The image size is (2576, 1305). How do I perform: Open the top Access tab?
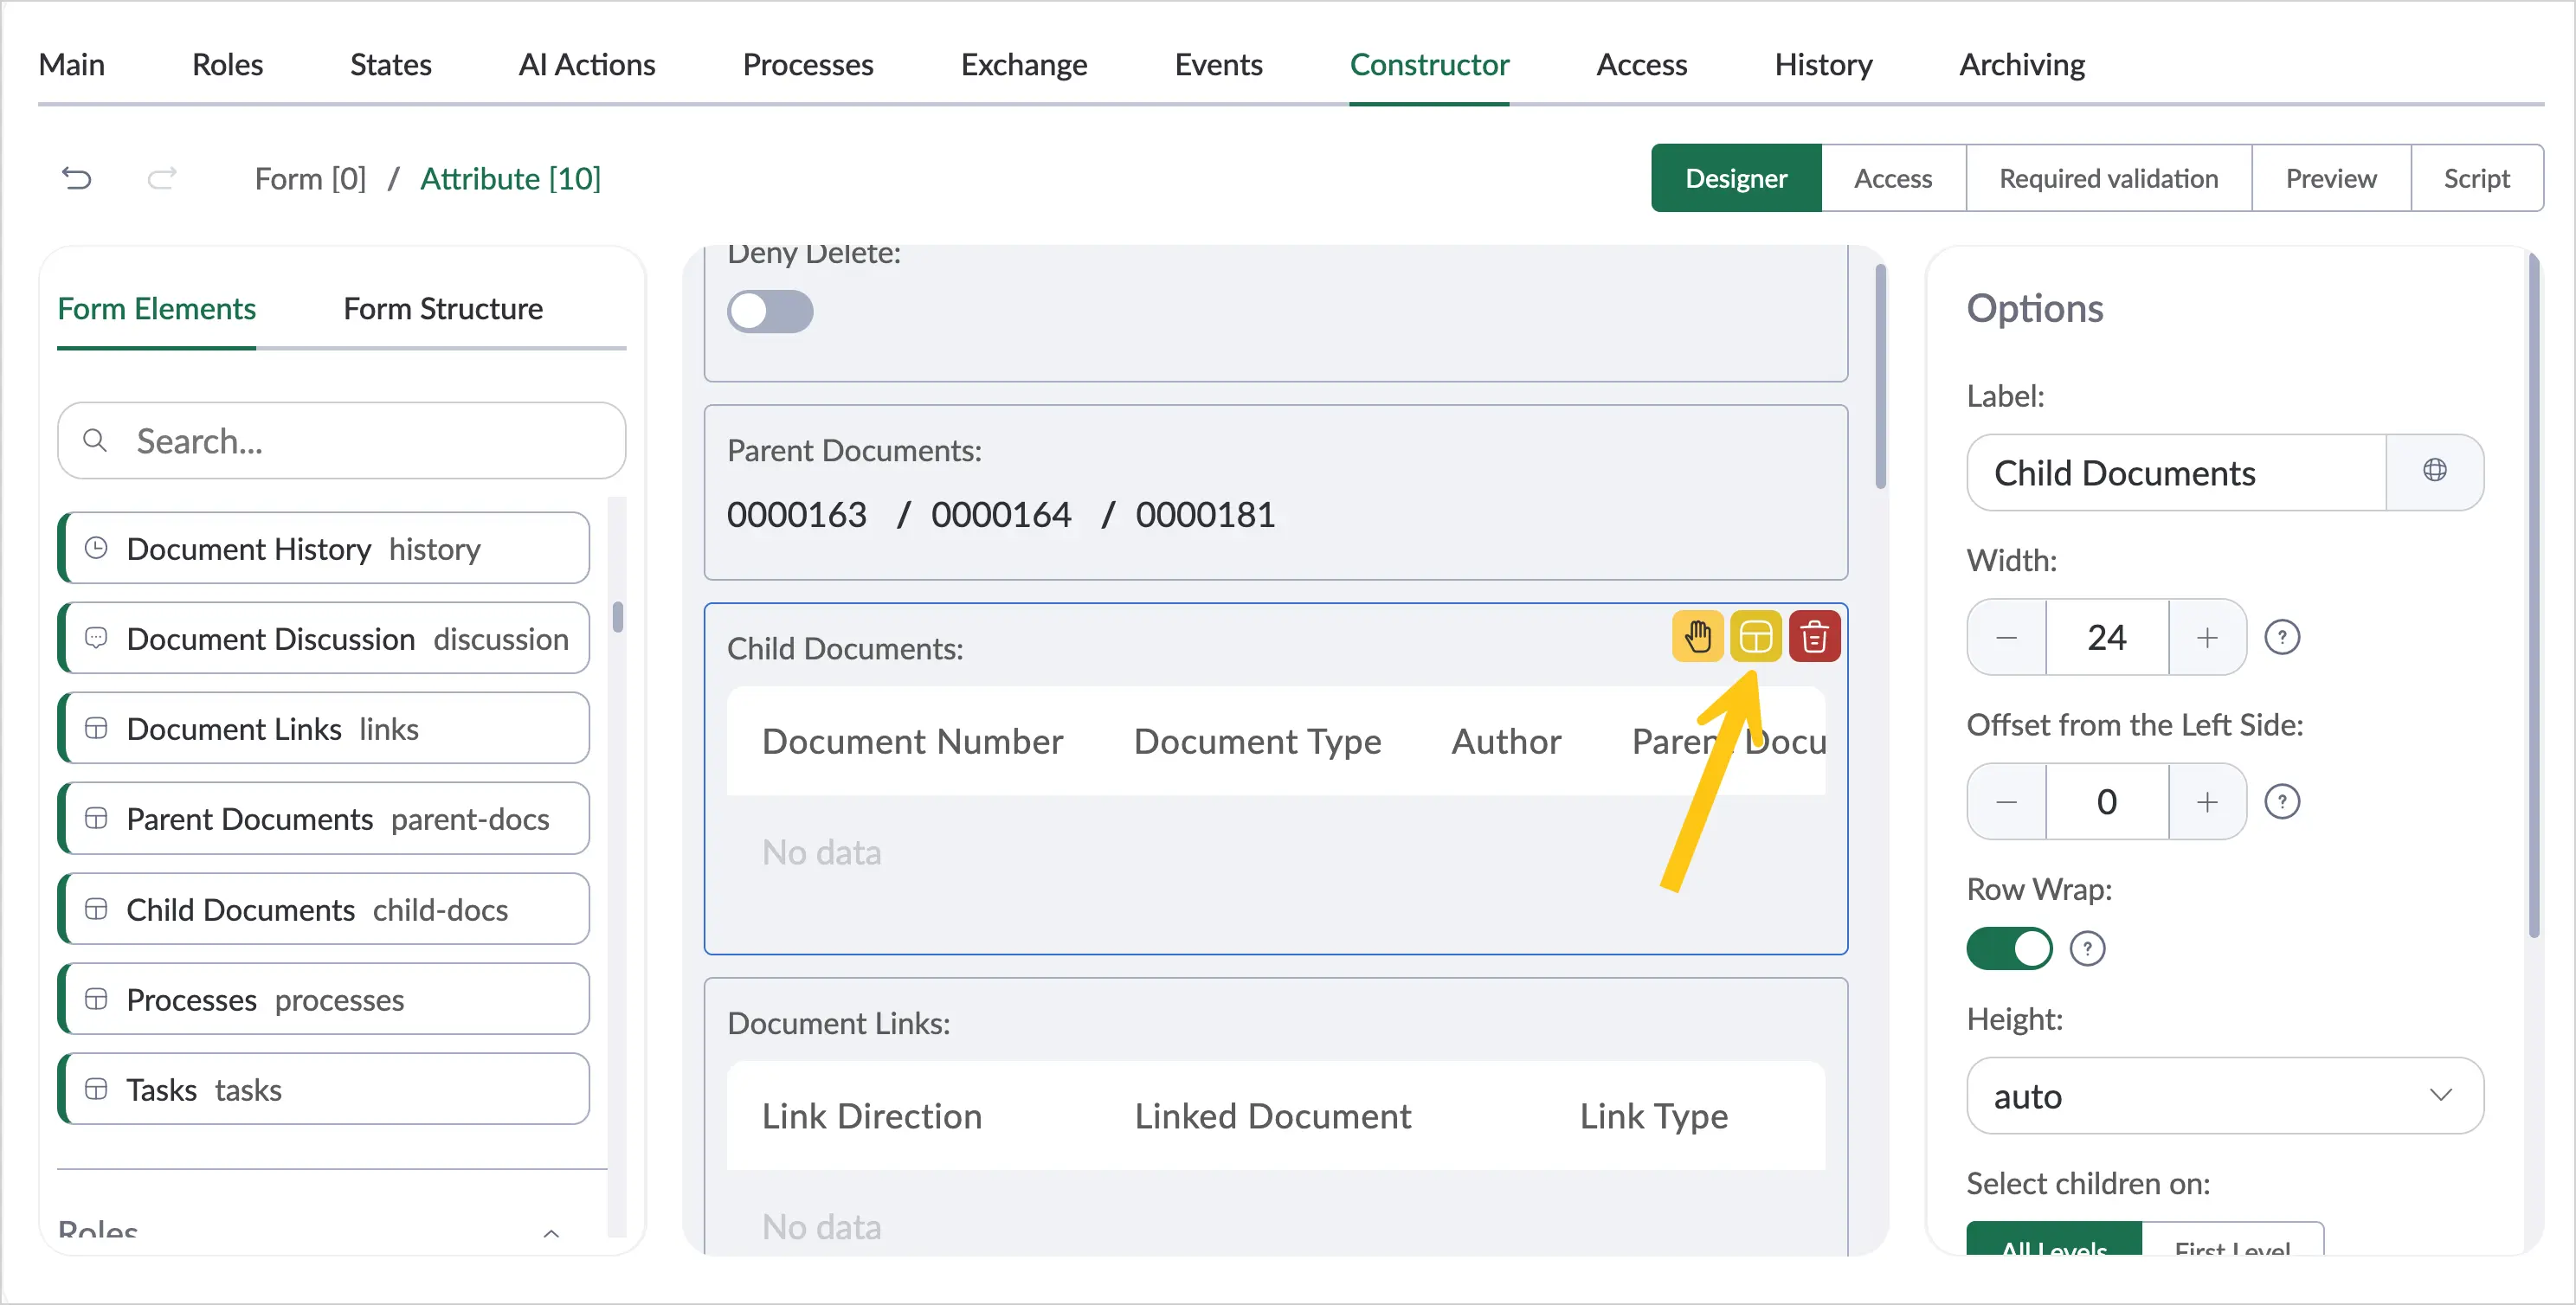click(x=1641, y=64)
